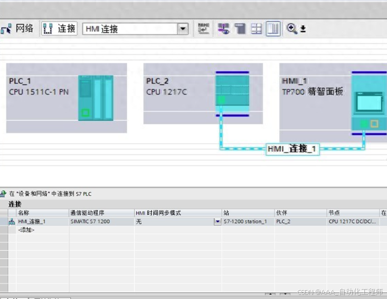This screenshot has height=299, width=387.
Task: Click the 名称 column header
Action: point(42,213)
